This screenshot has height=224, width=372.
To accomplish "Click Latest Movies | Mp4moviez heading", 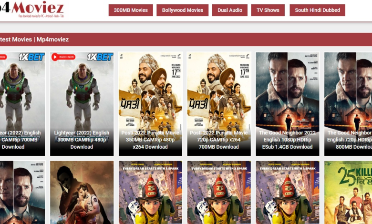I will pyautogui.click(x=34, y=40).
